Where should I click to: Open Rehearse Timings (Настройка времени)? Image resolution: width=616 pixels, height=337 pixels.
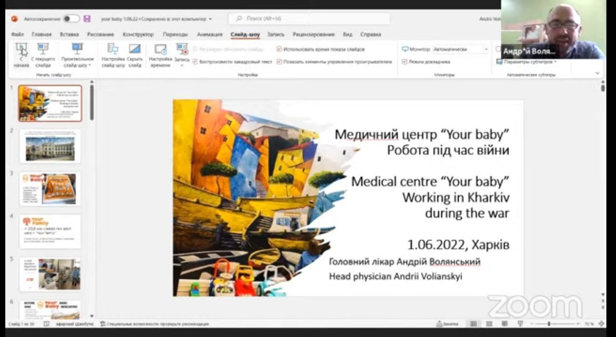[160, 55]
